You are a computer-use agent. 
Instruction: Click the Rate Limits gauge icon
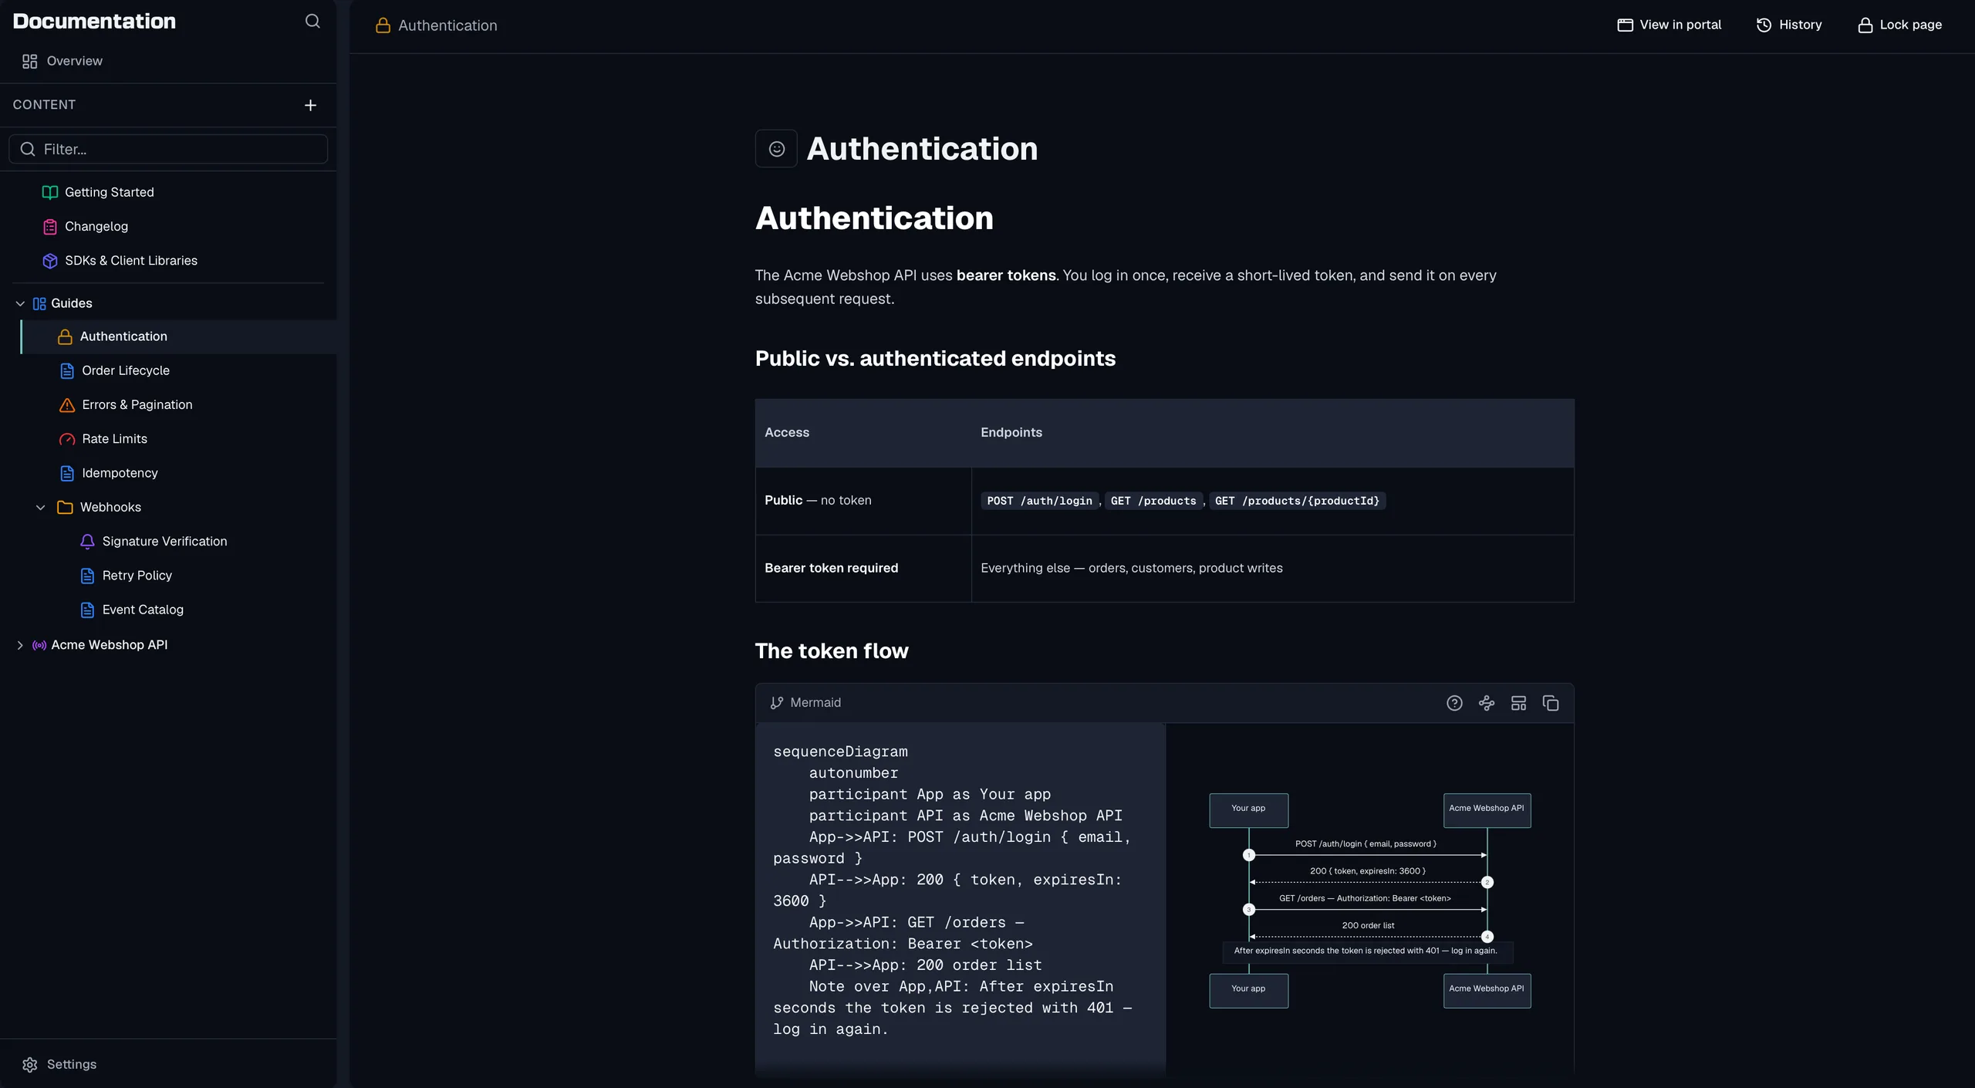67,438
